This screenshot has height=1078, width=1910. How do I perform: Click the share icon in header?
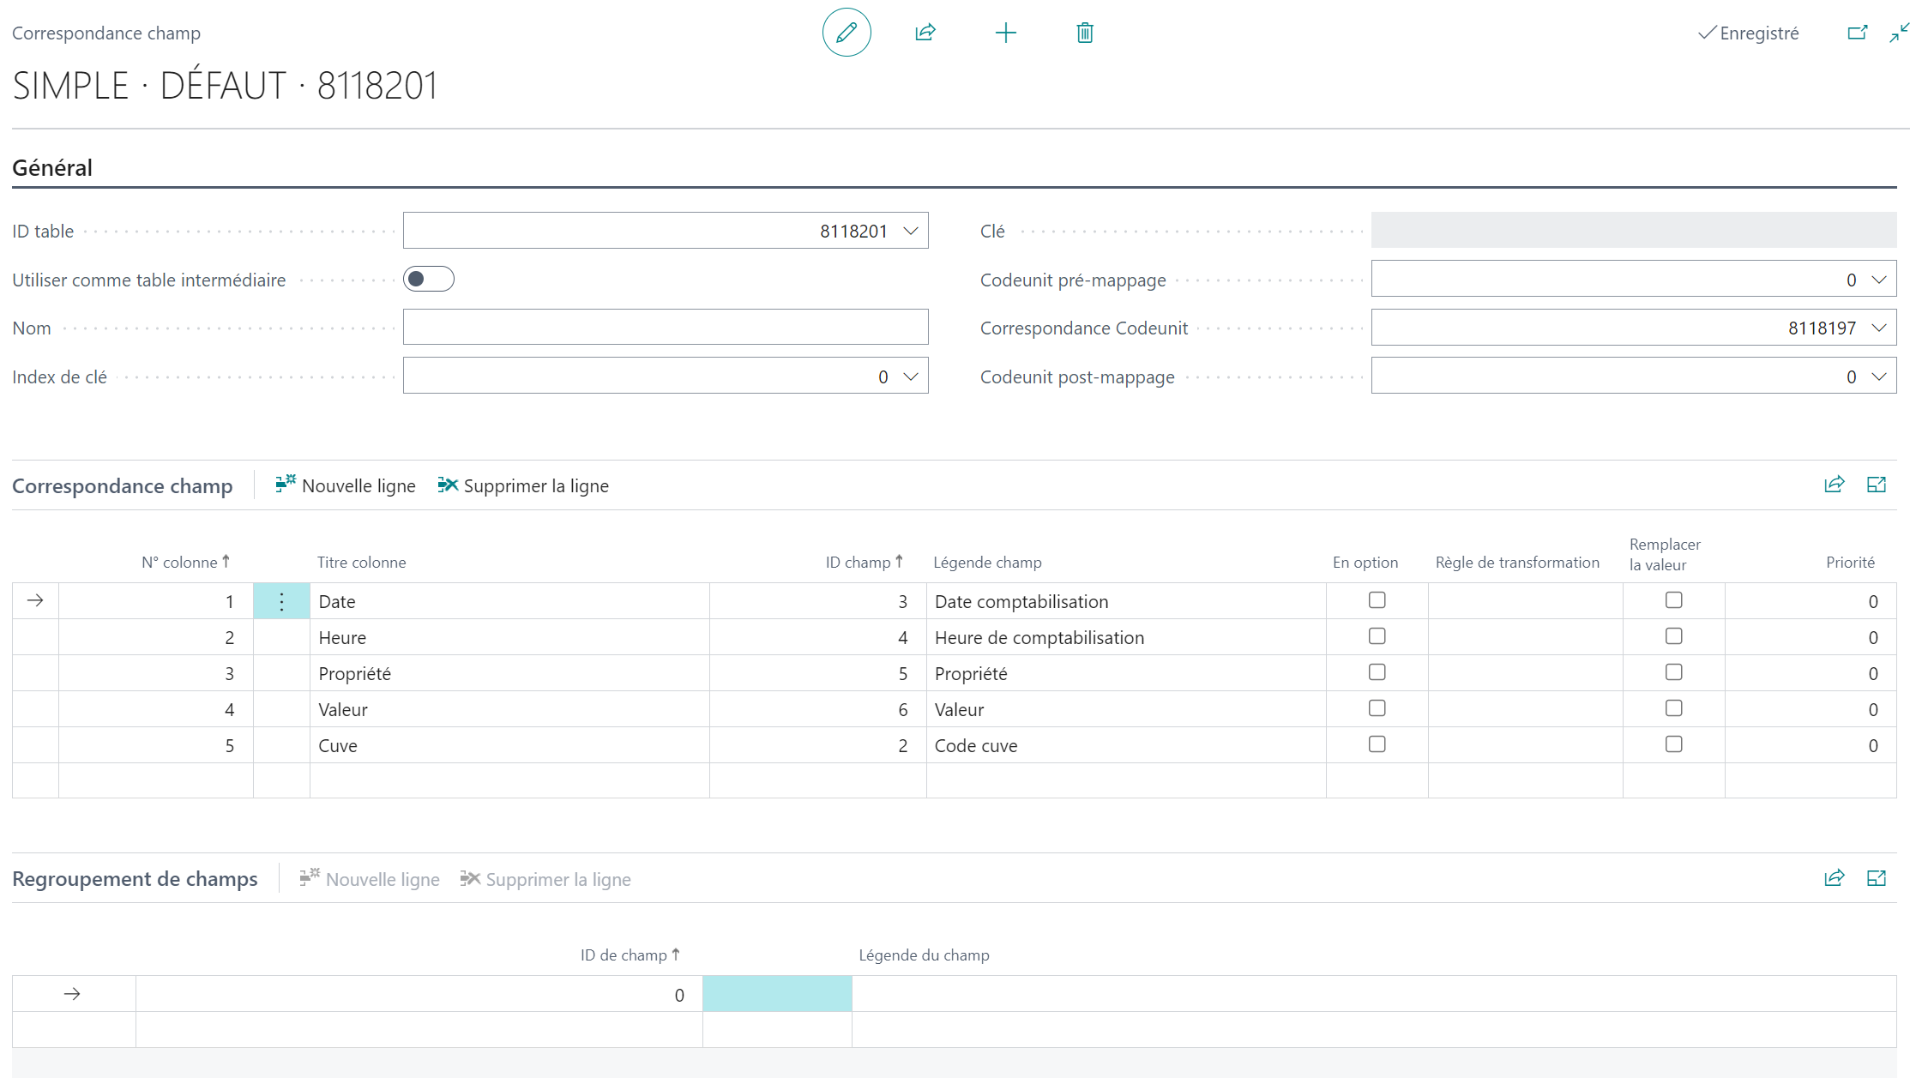[x=925, y=33]
